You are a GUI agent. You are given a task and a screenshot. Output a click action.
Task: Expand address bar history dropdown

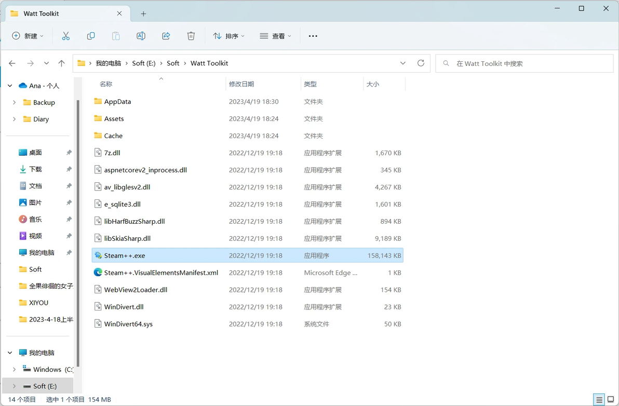click(402, 63)
